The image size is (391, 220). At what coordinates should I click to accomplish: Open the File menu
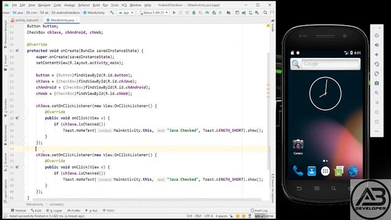tap(15, 5)
